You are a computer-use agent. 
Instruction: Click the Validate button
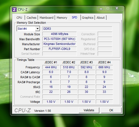pos(89,110)
